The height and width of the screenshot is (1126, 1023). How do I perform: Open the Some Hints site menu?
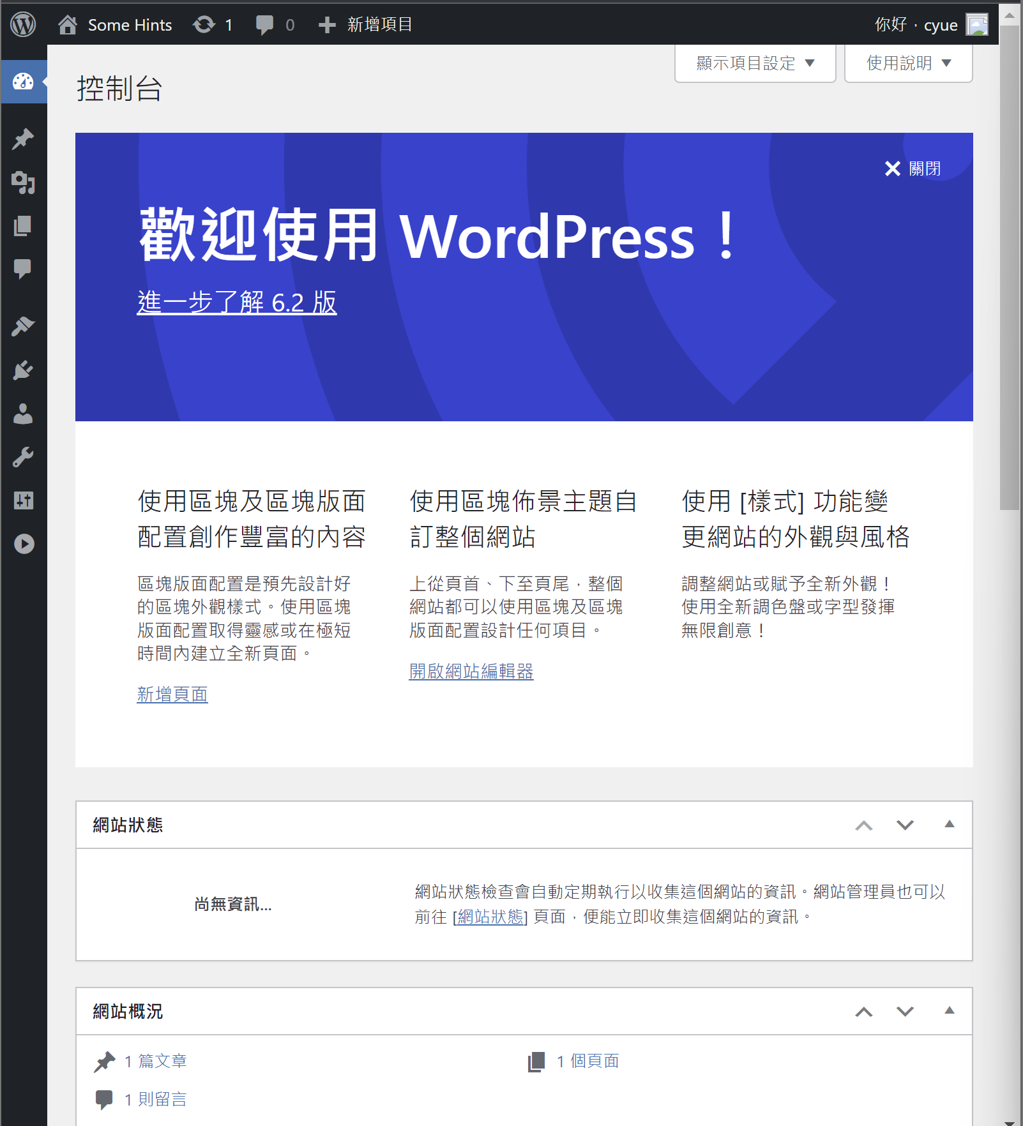point(116,25)
